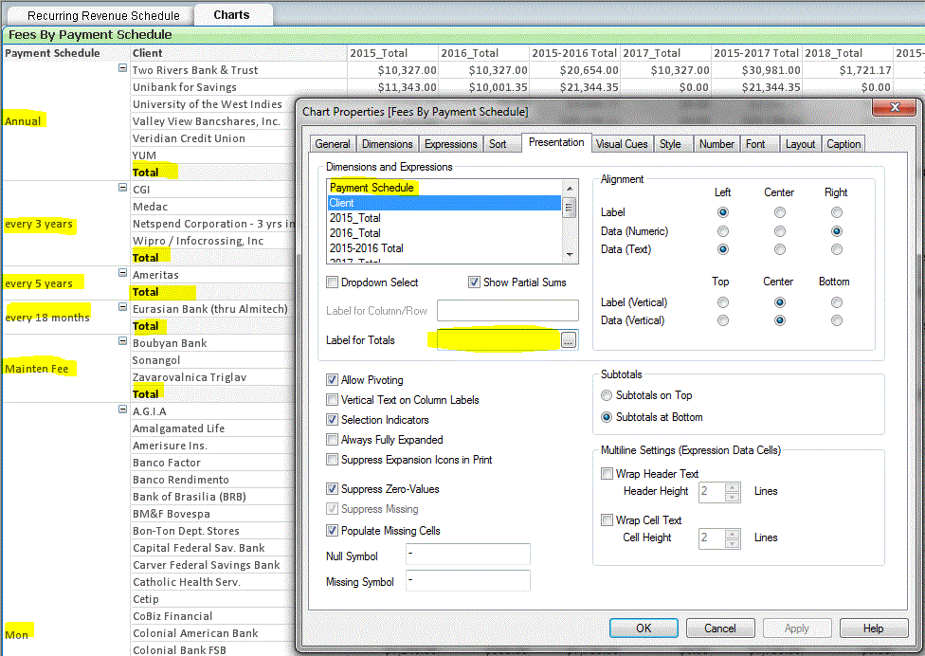Click the Cancel button
The height and width of the screenshot is (656, 925).
click(x=719, y=628)
